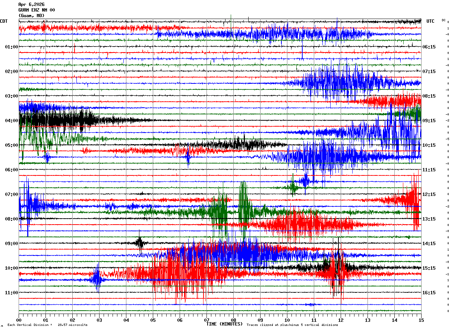The height and width of the screenshot is (330, 451).
Task: Click minute tick "06" on the bottom axis
Action: pyautogui.click(x=180, y=320)
